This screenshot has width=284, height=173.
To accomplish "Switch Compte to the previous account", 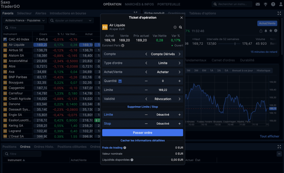I will coord(146,54).
